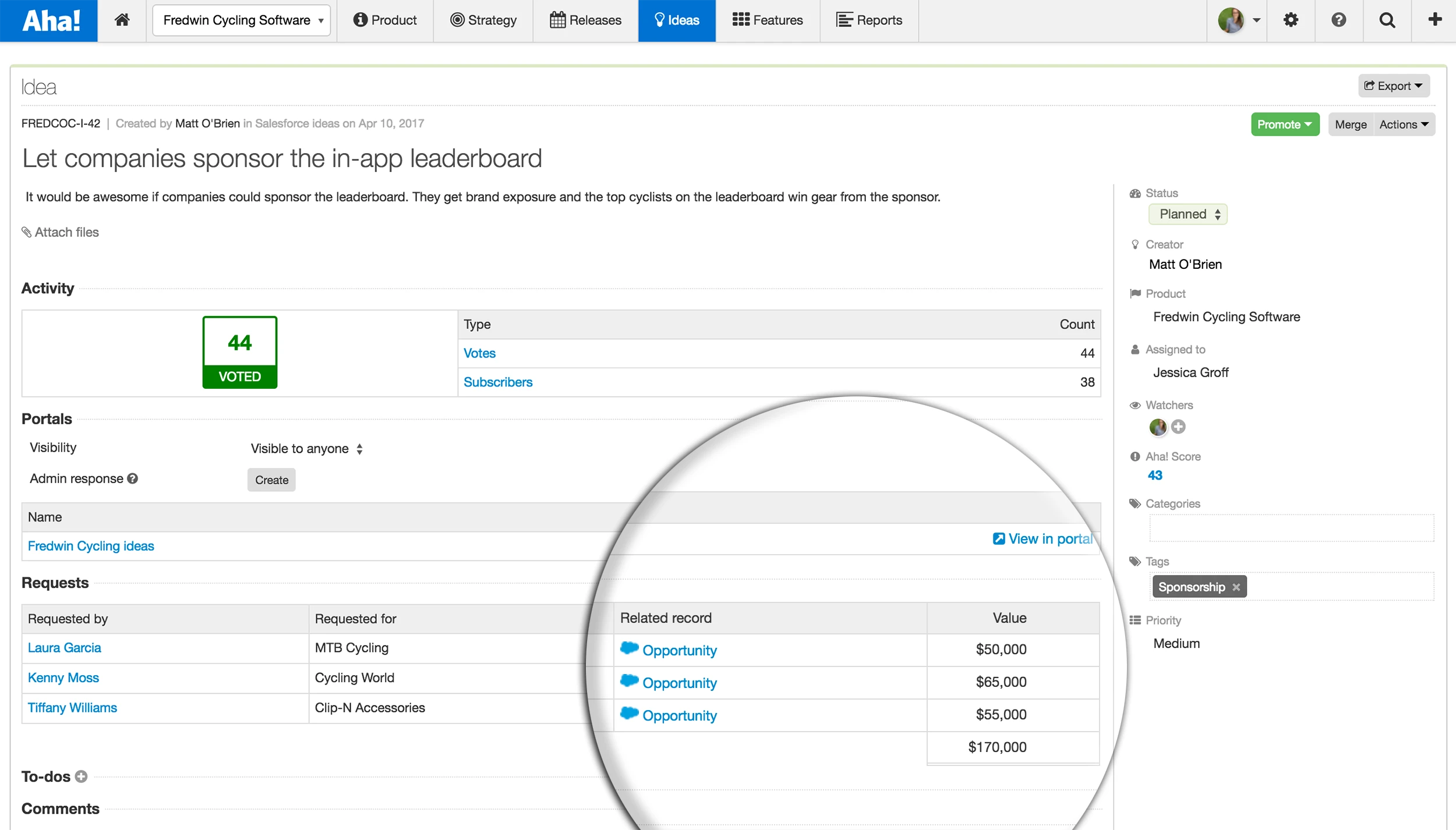Click the Merge button
Image resolution: width=1456 pixels, height=830 pixels.
(x=1351, y=125)
